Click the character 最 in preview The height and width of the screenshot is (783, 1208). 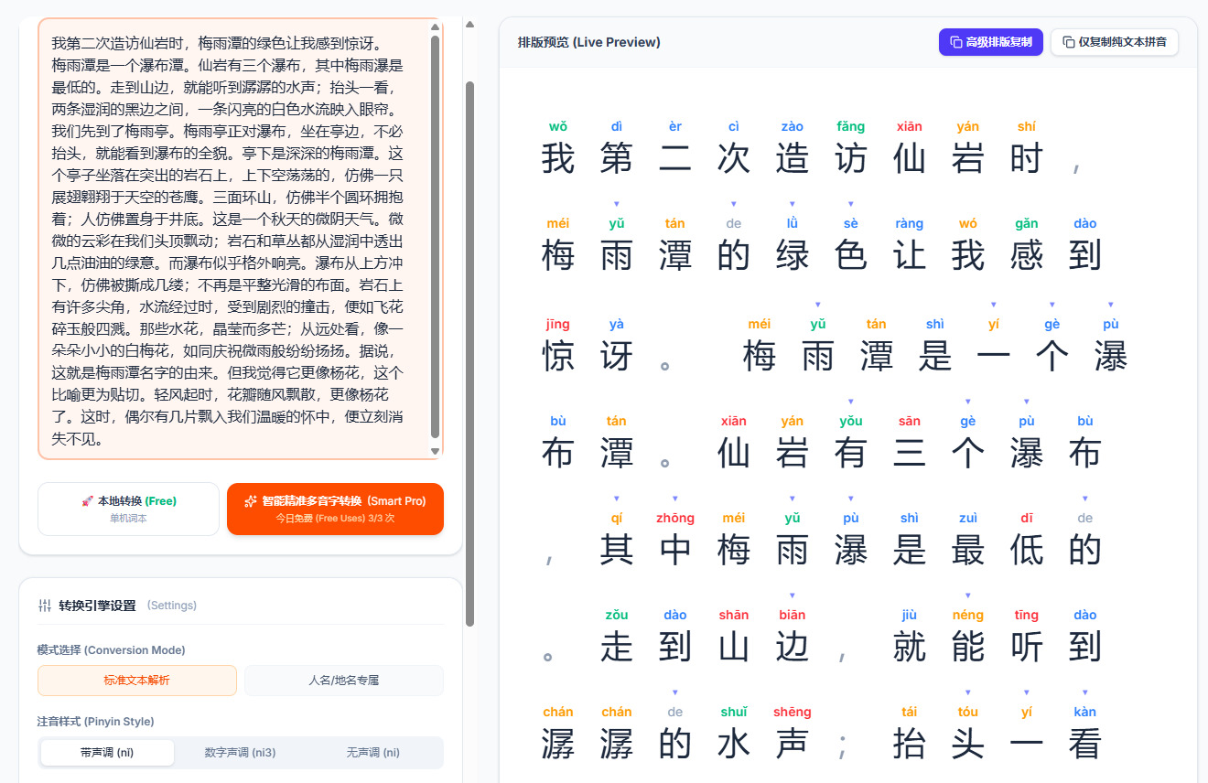tap(968, 550)
